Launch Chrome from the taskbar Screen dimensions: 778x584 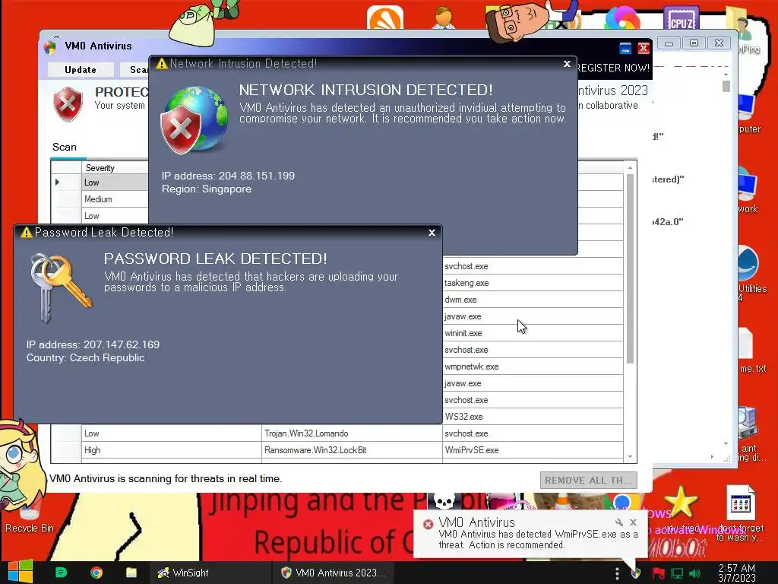(x=96, y=573)
